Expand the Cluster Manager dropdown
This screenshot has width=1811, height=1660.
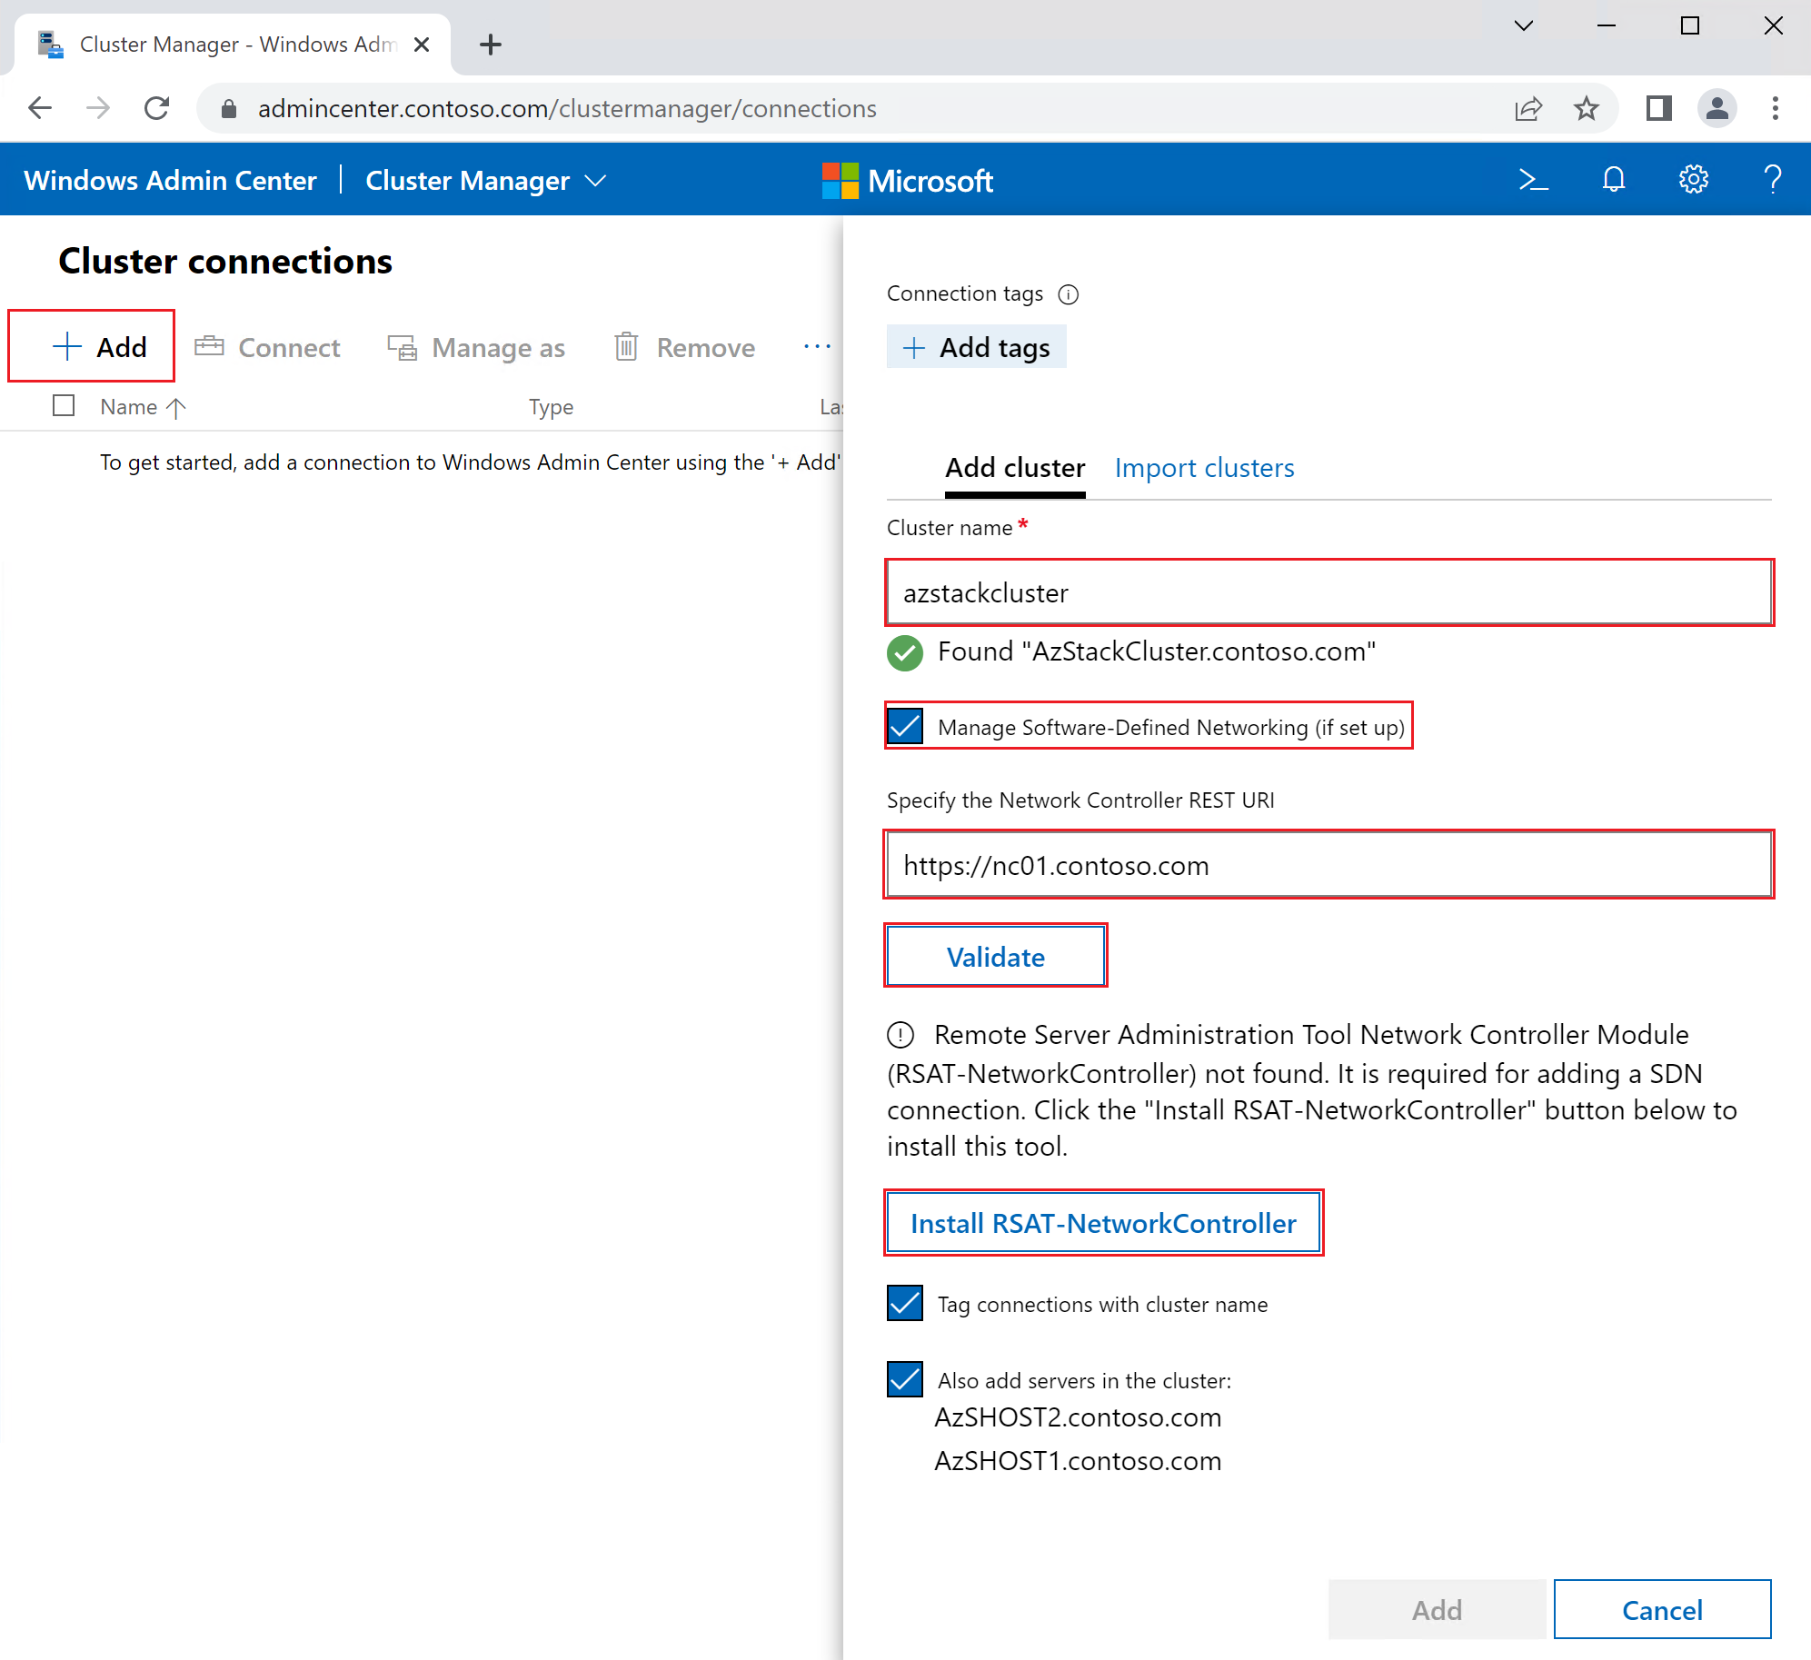point(485,180)
